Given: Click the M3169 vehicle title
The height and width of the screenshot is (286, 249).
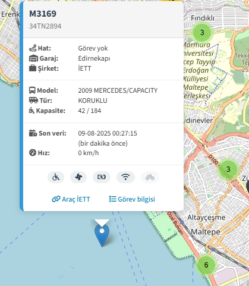Looking at the screenshot, I should click(43, 14).
